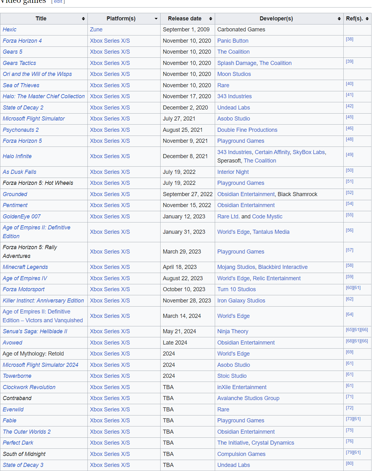This screenshot has height=471, width=375.
Task: Click the Code Mystic developer link
Action: [x=267, y=217]
